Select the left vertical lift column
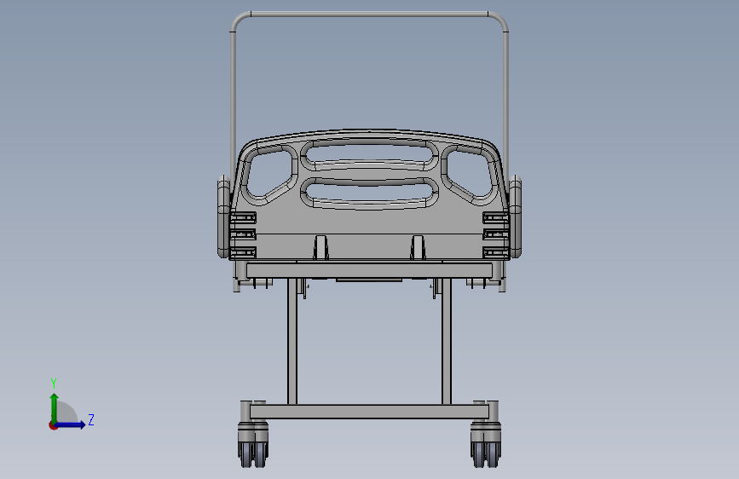The height and width of the screenshot is (479, 739). [292, 341]
